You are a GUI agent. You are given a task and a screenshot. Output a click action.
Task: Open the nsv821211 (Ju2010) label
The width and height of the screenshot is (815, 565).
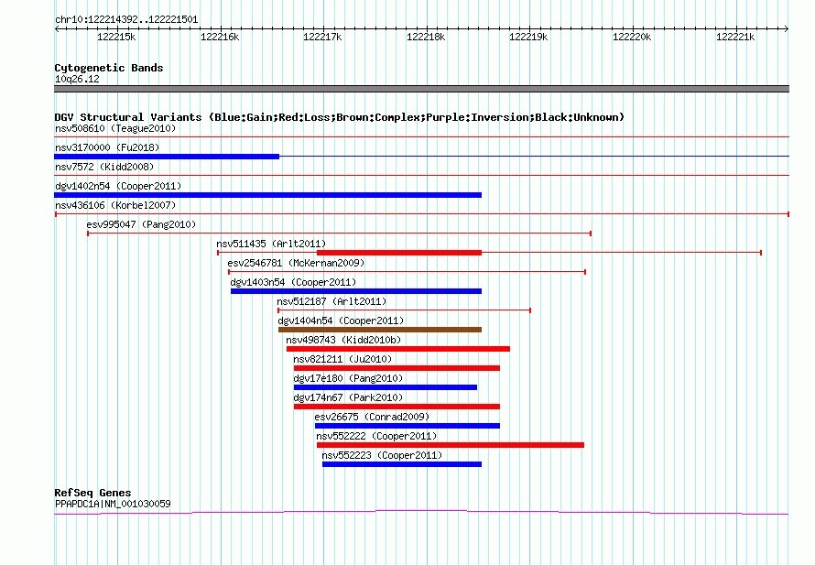(x=342, y=359)
